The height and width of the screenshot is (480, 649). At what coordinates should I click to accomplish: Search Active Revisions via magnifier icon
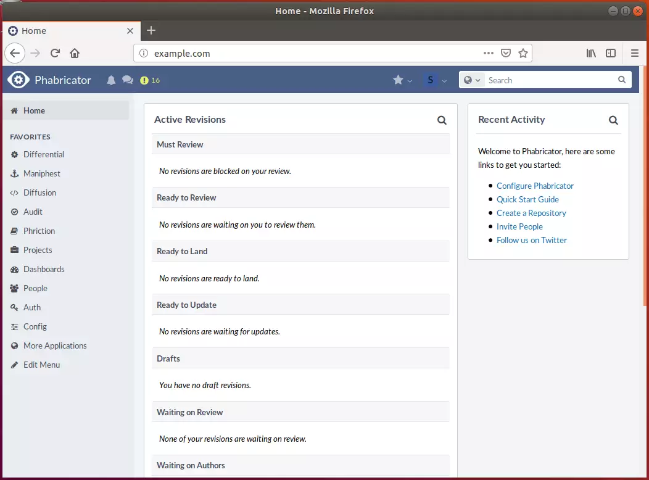click(442, 120)
